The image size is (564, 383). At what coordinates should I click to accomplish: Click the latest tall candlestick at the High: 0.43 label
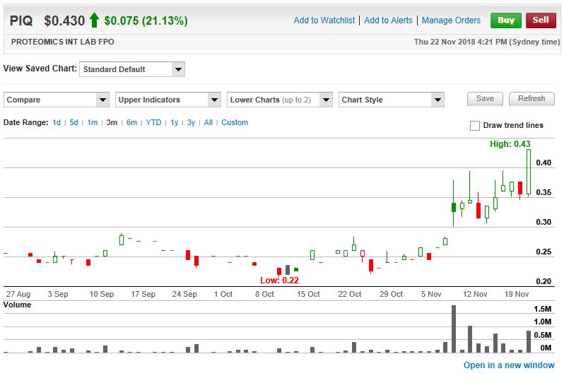pyautogui.click(x=529, y=172)
